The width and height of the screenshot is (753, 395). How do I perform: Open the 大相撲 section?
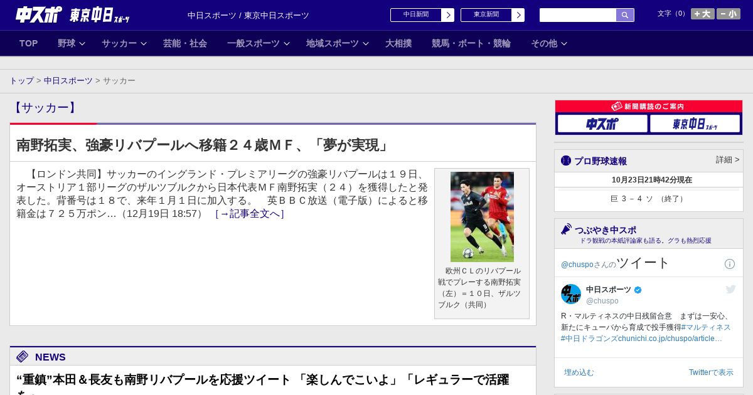pos(398,43)
